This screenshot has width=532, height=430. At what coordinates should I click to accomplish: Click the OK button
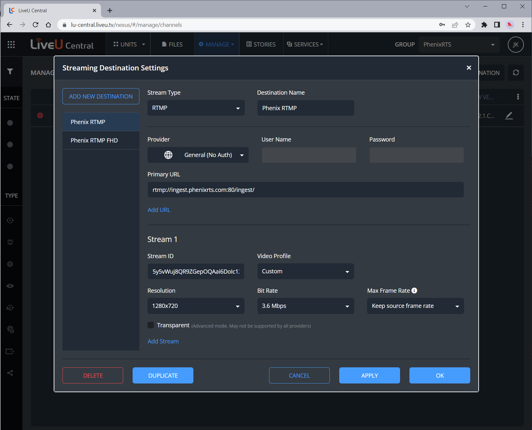point(440,375)
